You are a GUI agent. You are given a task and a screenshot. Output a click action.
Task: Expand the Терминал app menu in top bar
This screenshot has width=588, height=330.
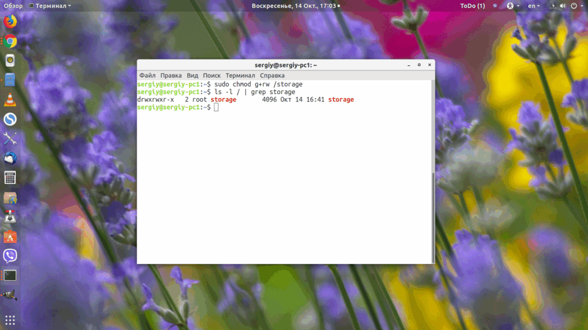50,6
